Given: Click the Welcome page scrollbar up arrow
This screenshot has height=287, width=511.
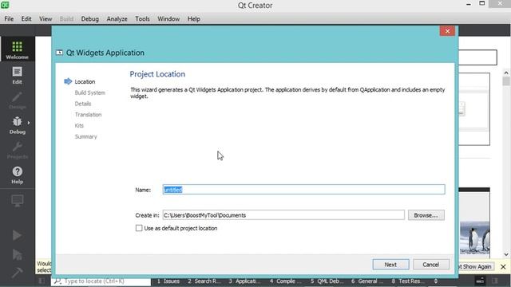Looking at the screenshot, I should pyautogui.click(x=506, y=73).
